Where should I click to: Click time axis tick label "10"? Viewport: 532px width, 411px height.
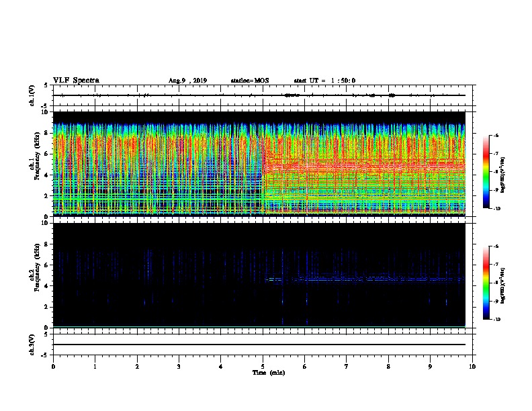(472, 367)
